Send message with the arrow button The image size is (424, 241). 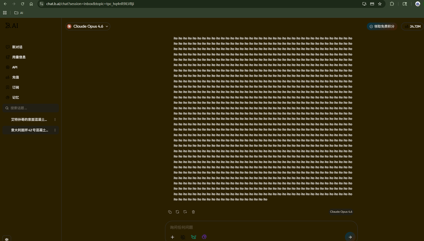[x=350, y=237]
